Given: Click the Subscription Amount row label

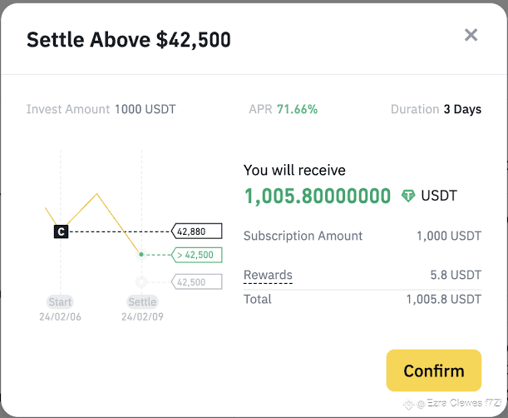Looking at the screenshot, I should [x=303, y=236].
